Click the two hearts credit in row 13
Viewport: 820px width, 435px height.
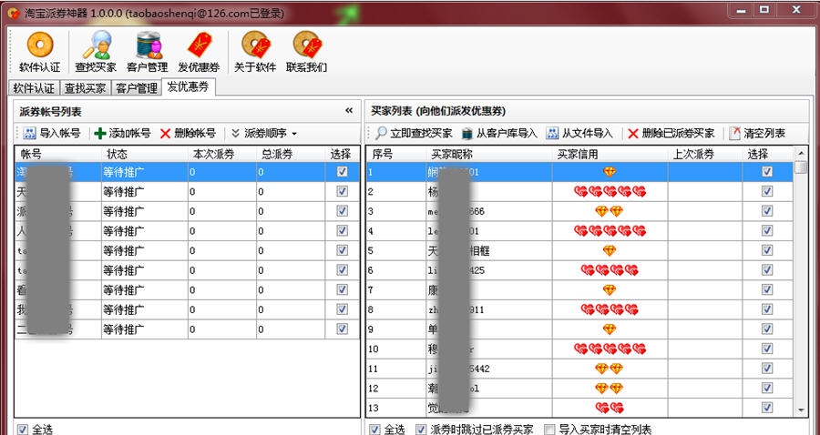coord(610,408)
